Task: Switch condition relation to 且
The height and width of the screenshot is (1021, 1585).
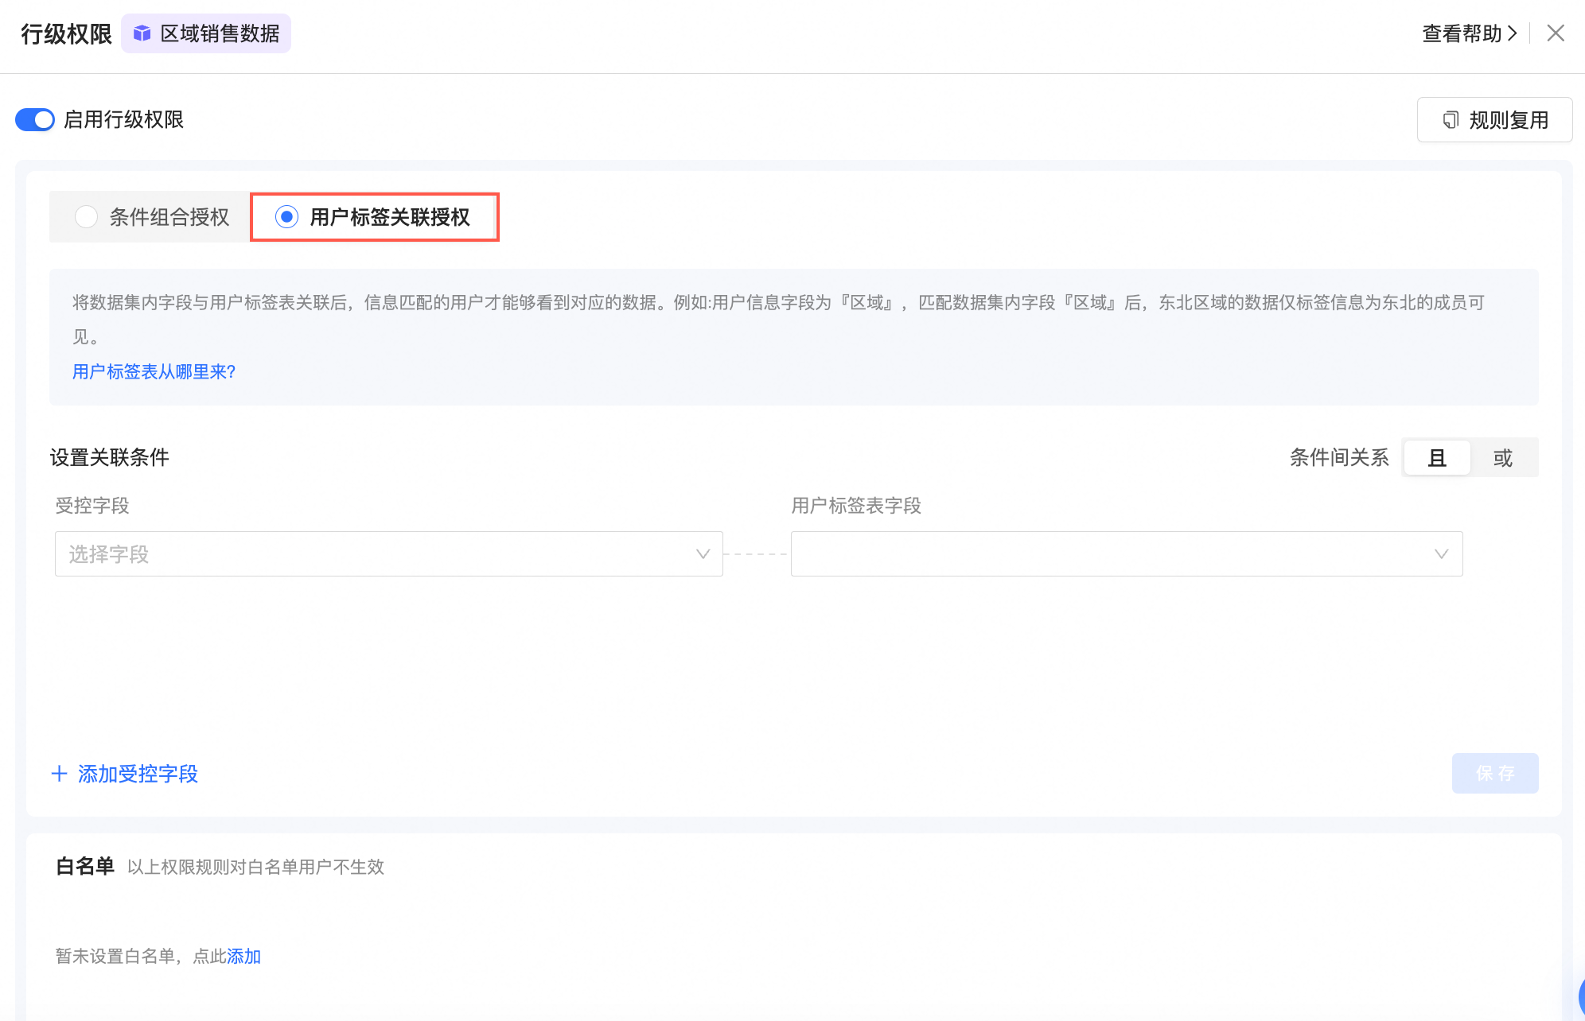Action: tap(1437, 458)
